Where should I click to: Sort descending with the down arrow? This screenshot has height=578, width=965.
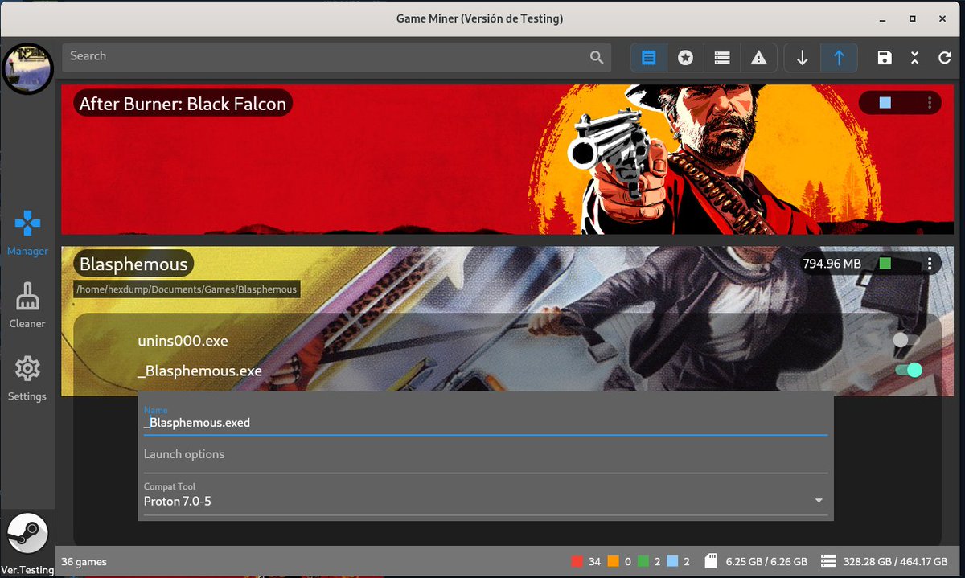(802, 57)
